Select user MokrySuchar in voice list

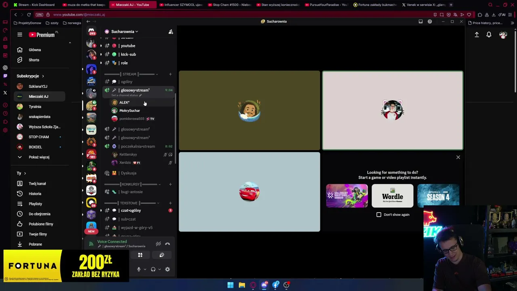(x=142, y=111)
